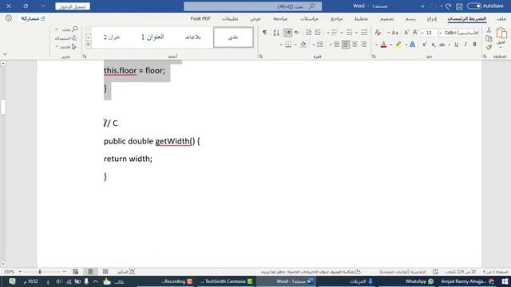Click the bullets list icon
The width and height of the screenshot is (511, 287).
pos(364,33)
